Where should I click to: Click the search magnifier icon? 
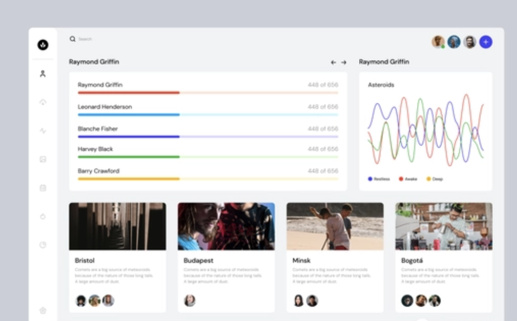pyautogui.click(x=73, y=39)
